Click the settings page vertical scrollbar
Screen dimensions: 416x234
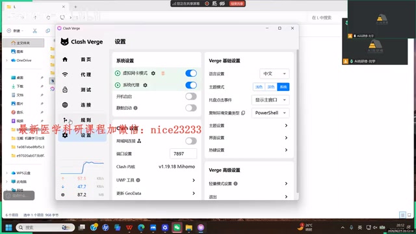coord(297,121)
